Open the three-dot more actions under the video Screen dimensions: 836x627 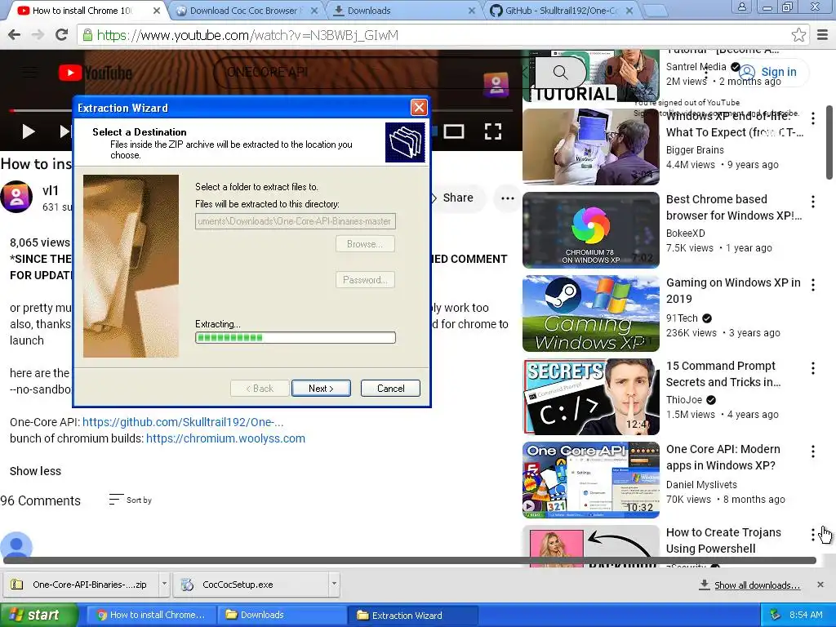tap(508, 198)
